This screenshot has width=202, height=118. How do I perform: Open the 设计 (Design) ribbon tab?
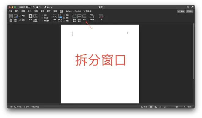click(30, 11)
